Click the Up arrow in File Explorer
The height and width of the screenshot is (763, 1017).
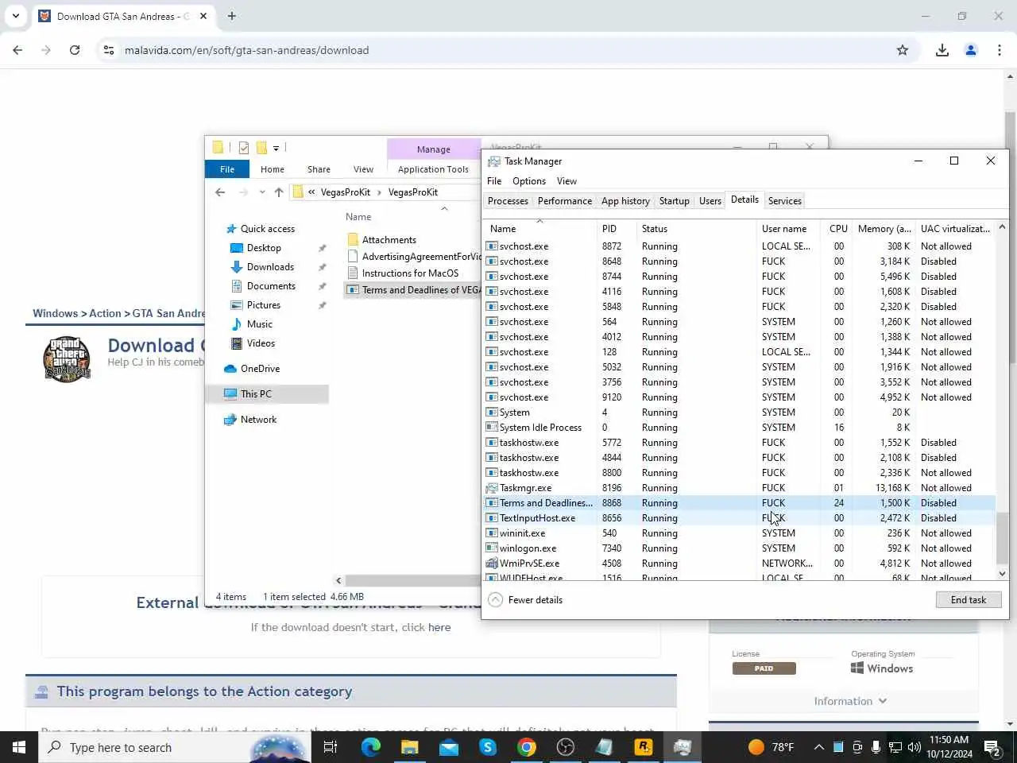279,192
